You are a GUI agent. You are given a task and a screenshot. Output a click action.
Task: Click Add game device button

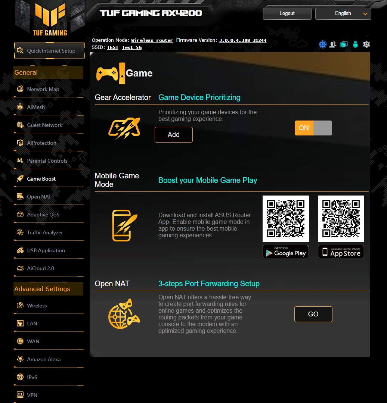tap(174, 135)
